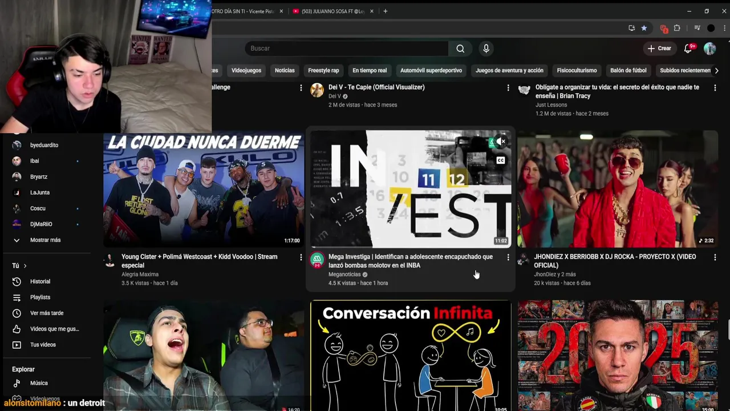This screenshot has height=411, width=730.
Task: Open options menu for Mega Investiga video
Action: pos(508,257)
